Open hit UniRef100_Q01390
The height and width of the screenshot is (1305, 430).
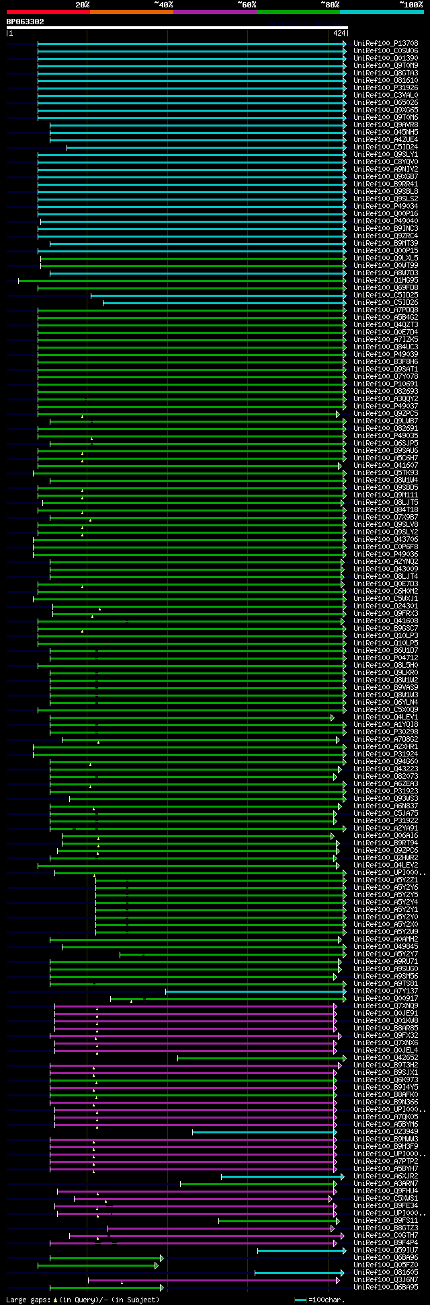(x=386, y=59)
